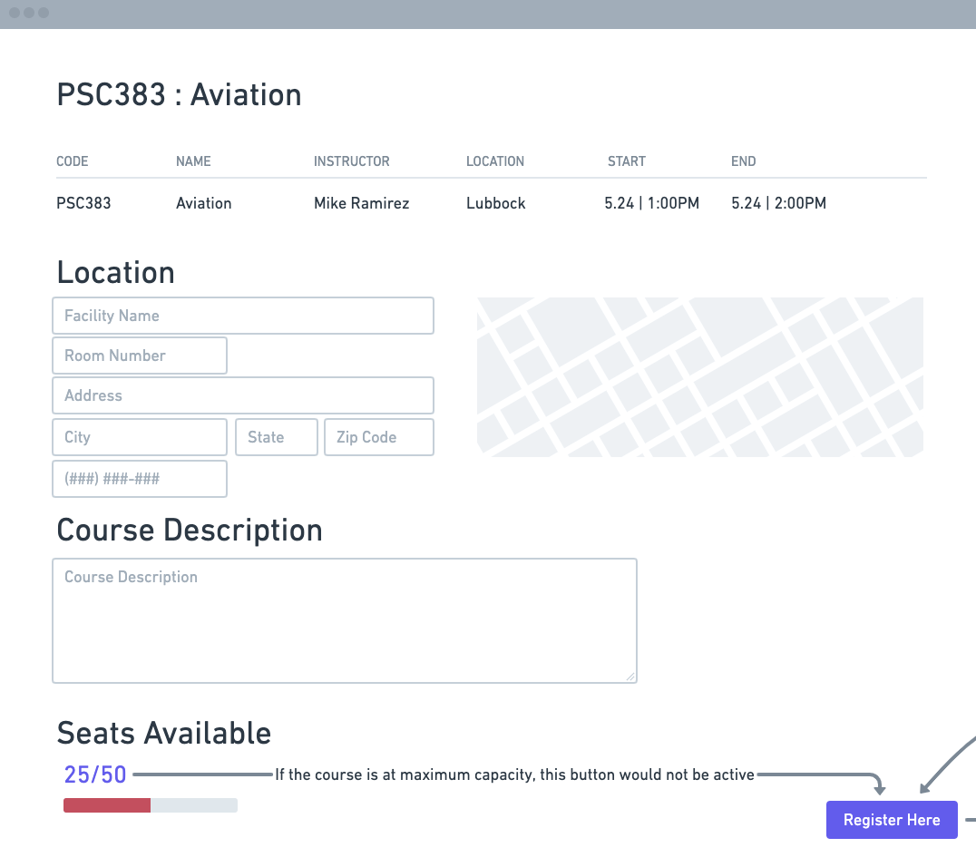
Task: Click into the Room Number field
Action: (x=140, y=356)
